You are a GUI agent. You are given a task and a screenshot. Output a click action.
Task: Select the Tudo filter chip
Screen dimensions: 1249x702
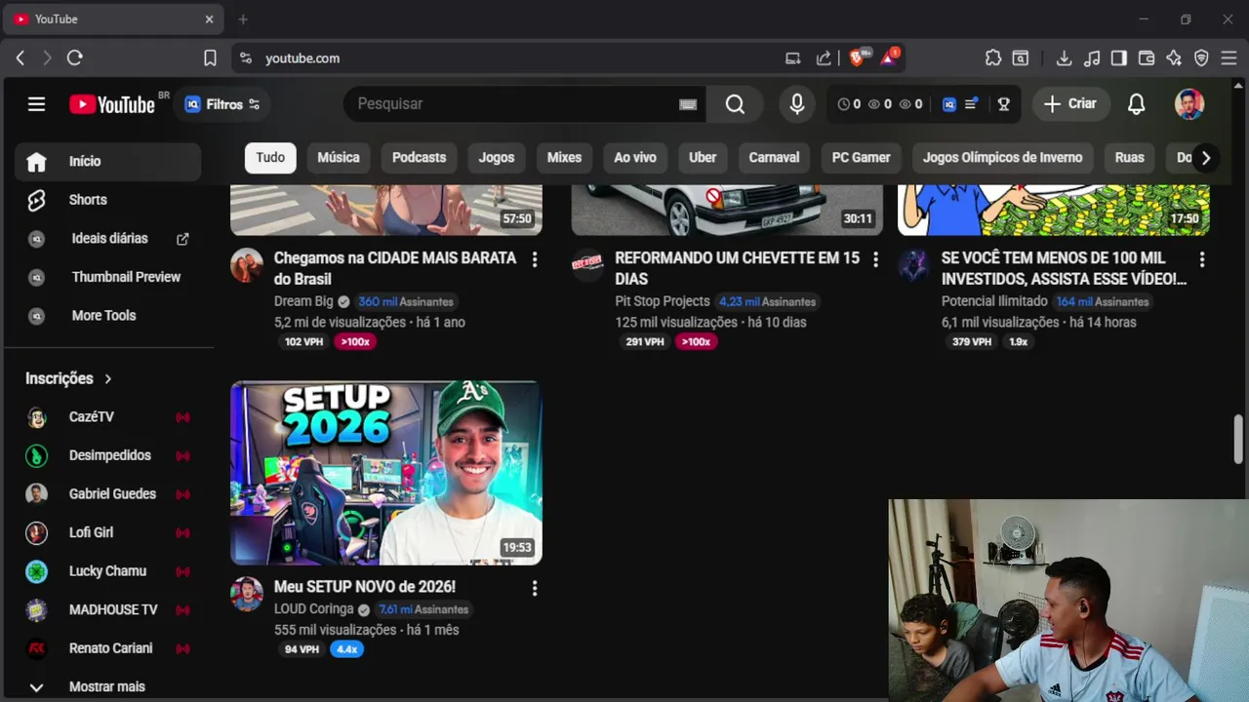270,158
